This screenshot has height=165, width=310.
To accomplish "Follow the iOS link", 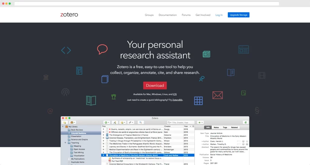I will point(175,94).
